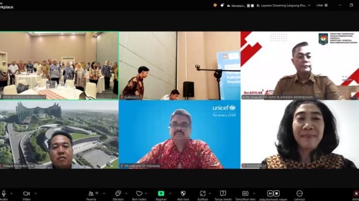
Task: Minimize the Zoom meeting window
Action: (340, 5)
